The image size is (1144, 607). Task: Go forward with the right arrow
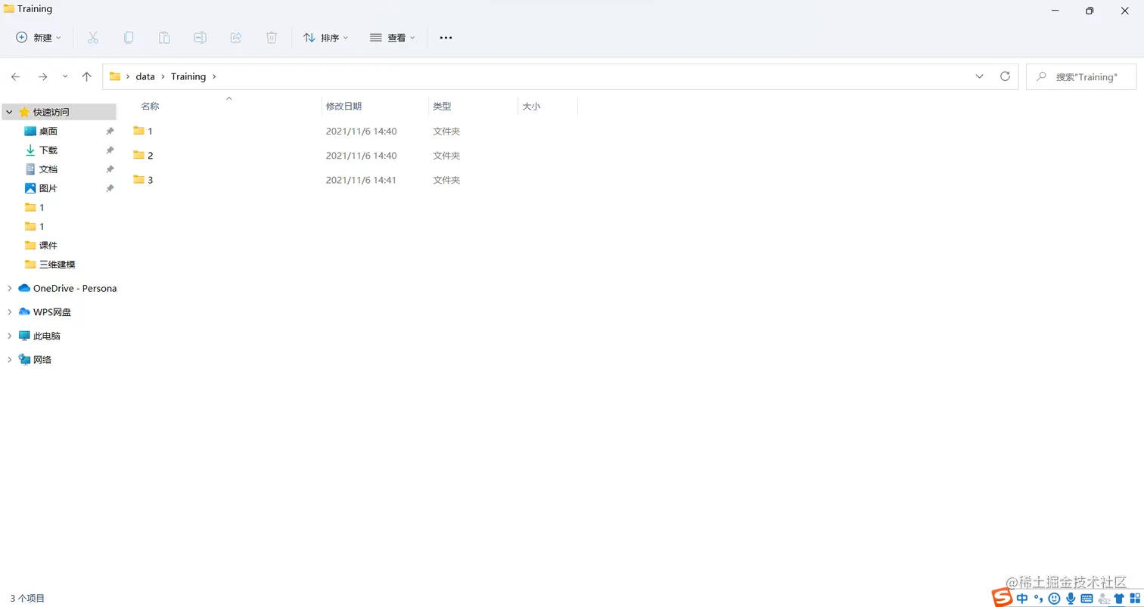tap(42, 76)
